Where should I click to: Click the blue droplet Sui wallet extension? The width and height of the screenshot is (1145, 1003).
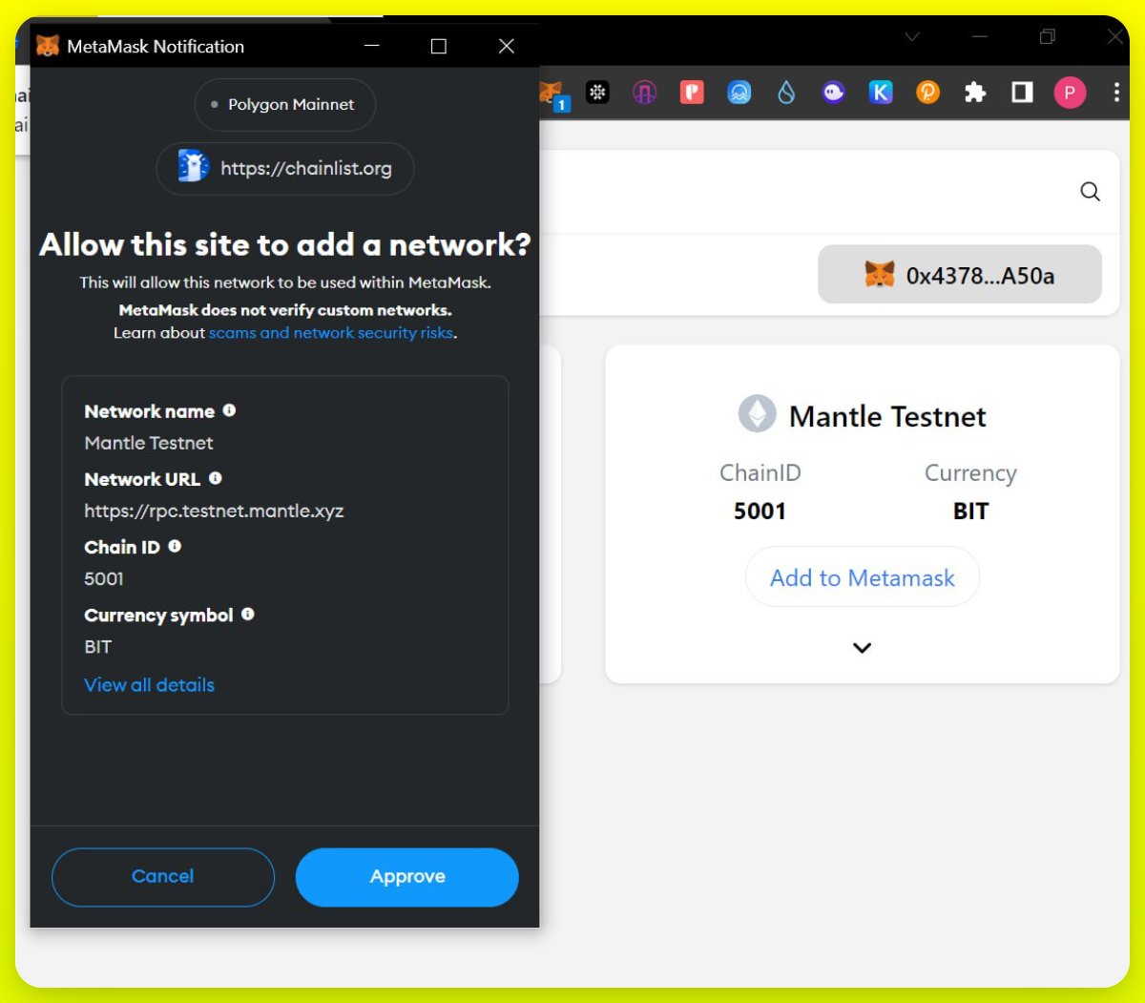(786, 93)
